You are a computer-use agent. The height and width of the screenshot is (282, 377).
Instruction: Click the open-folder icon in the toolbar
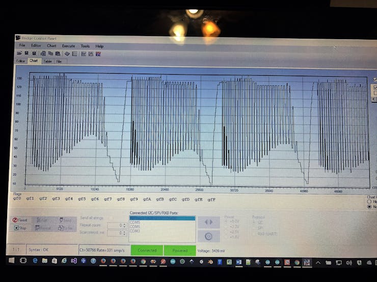19,53
